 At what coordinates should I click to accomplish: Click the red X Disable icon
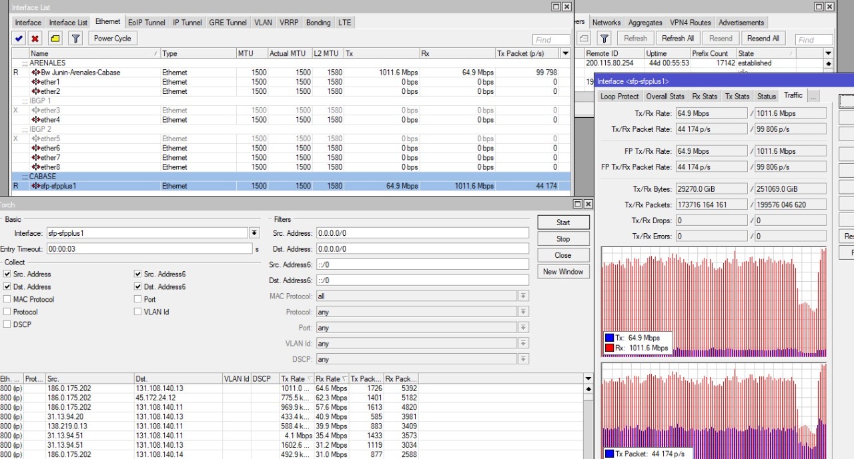click(x=35, y=39)
